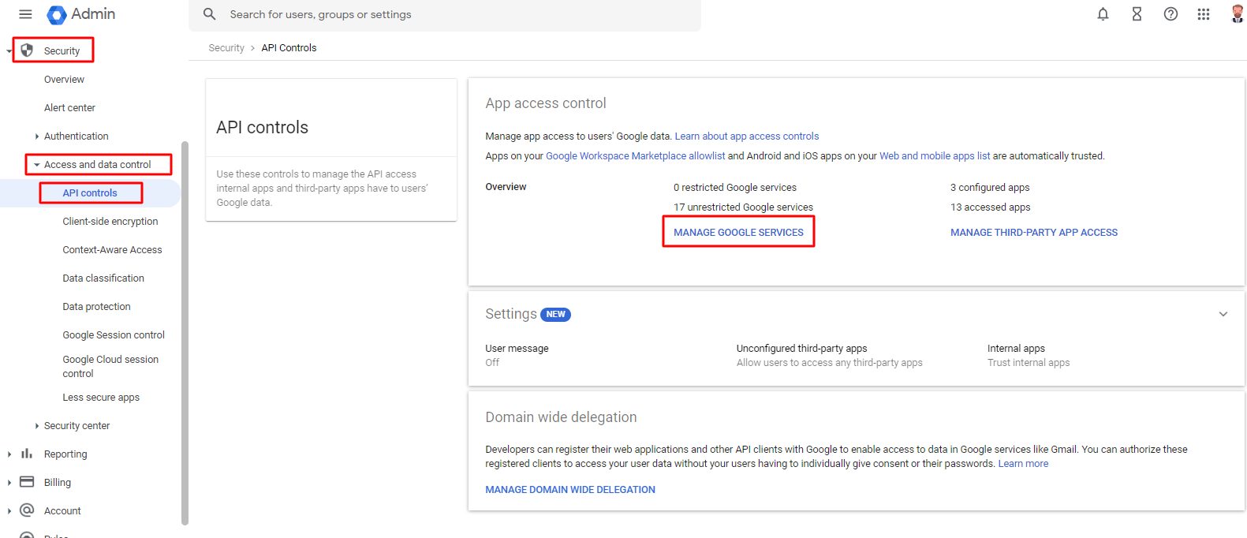Click '13 accessed apps' text
The height and width of the screenshot is (538, 1247).
coord(990,207)
